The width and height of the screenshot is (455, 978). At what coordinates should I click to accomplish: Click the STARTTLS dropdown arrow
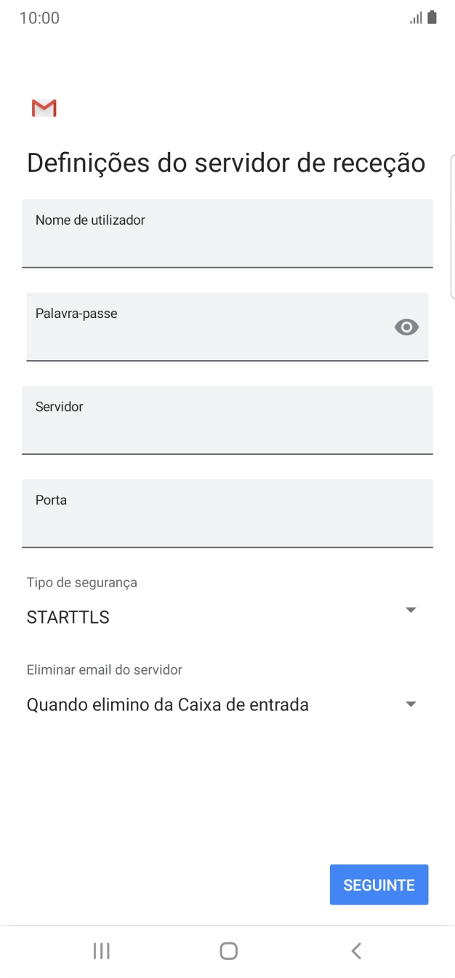point(409,610)
